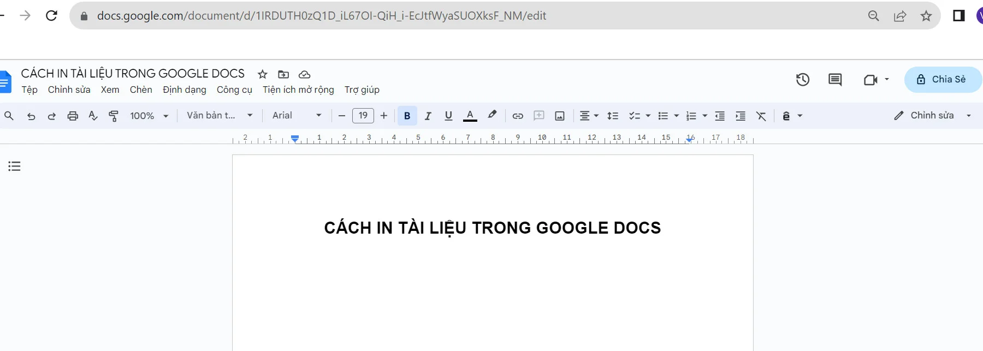983x351 pixels.
Task: Open the Arial font dropdown
Action: [297, 116]
